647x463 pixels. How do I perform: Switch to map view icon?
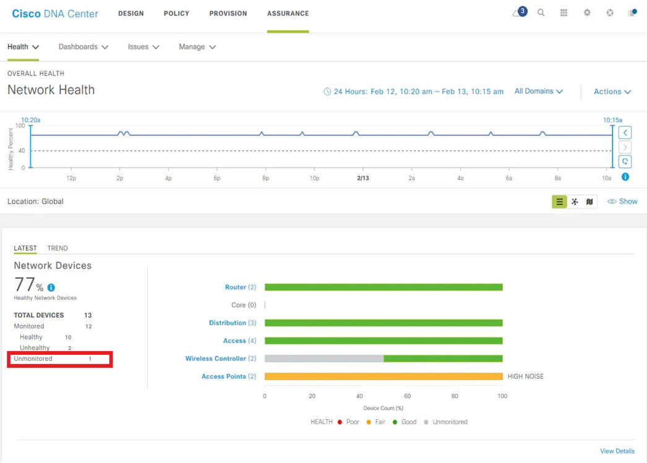589,202
